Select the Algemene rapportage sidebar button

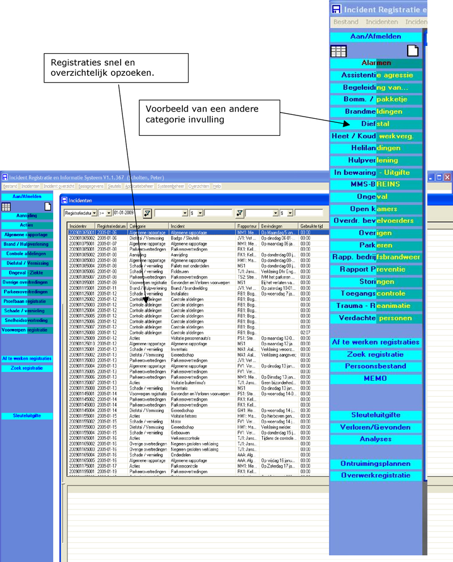27,235
